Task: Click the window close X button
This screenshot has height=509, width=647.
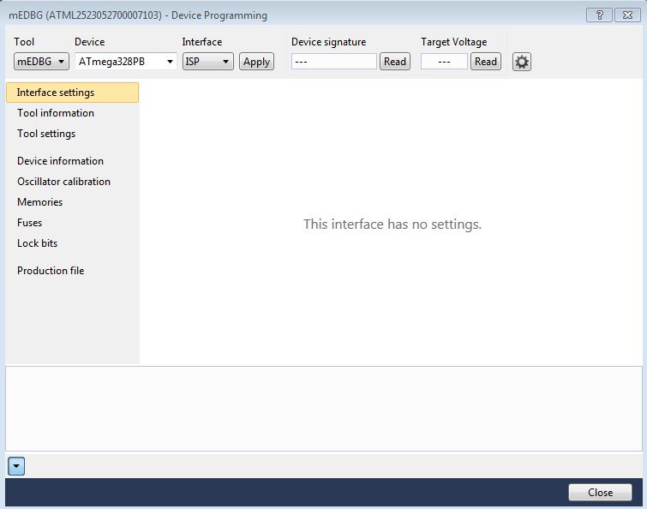Action: [627, 15]
